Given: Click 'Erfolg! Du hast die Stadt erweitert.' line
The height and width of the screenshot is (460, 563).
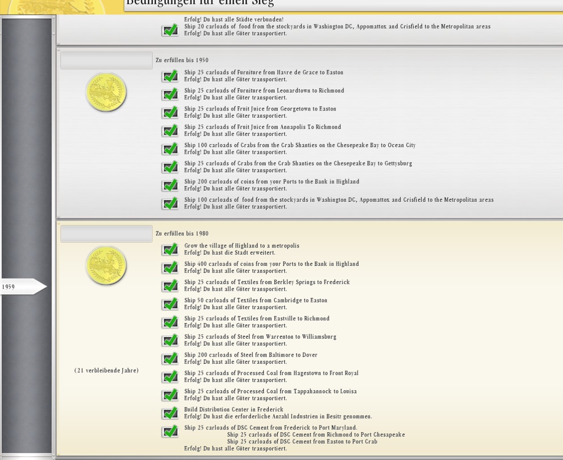Looking at the screenshot, I should coord(230,253).
